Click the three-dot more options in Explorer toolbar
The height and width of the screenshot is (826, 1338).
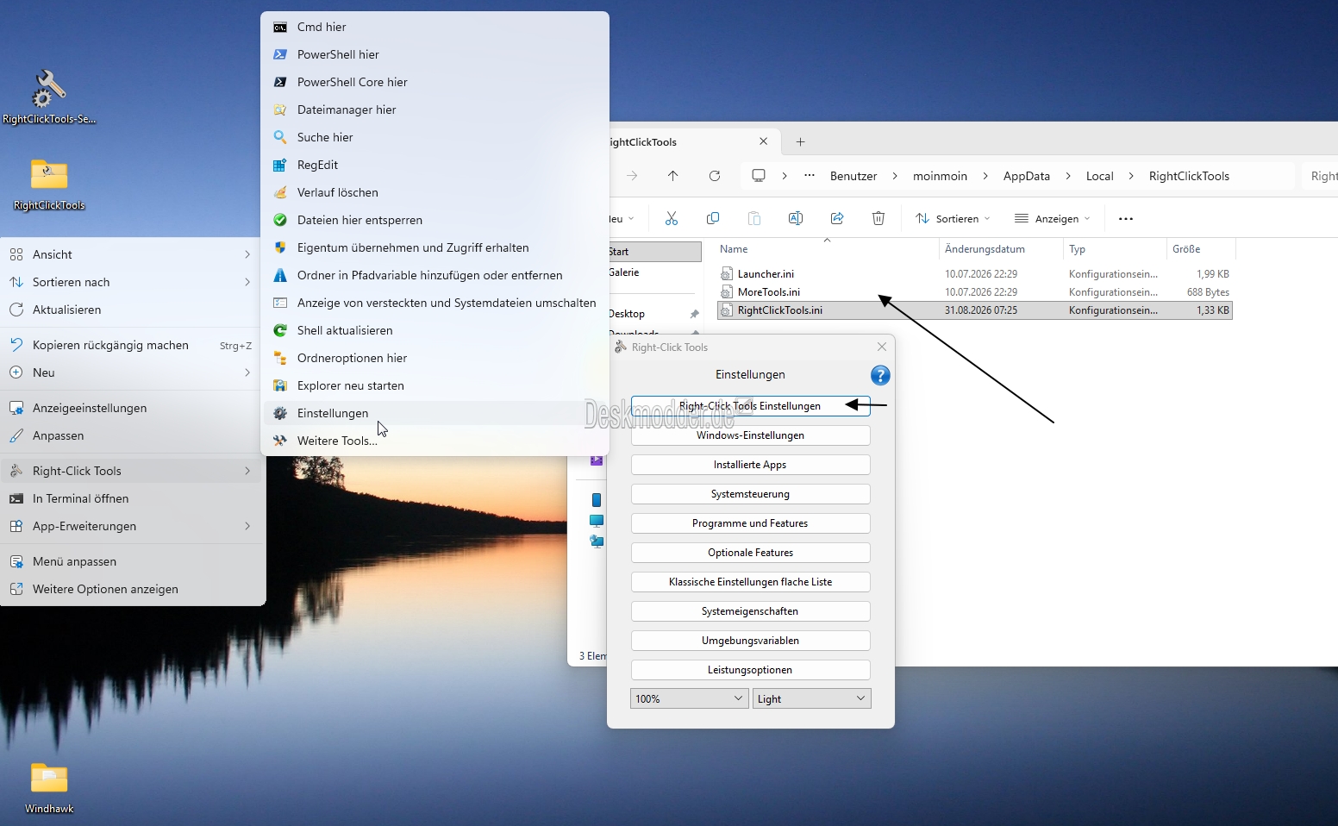(x=1126, y=219)
